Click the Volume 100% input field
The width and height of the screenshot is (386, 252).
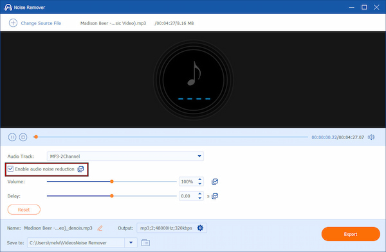tap(188, 181)
